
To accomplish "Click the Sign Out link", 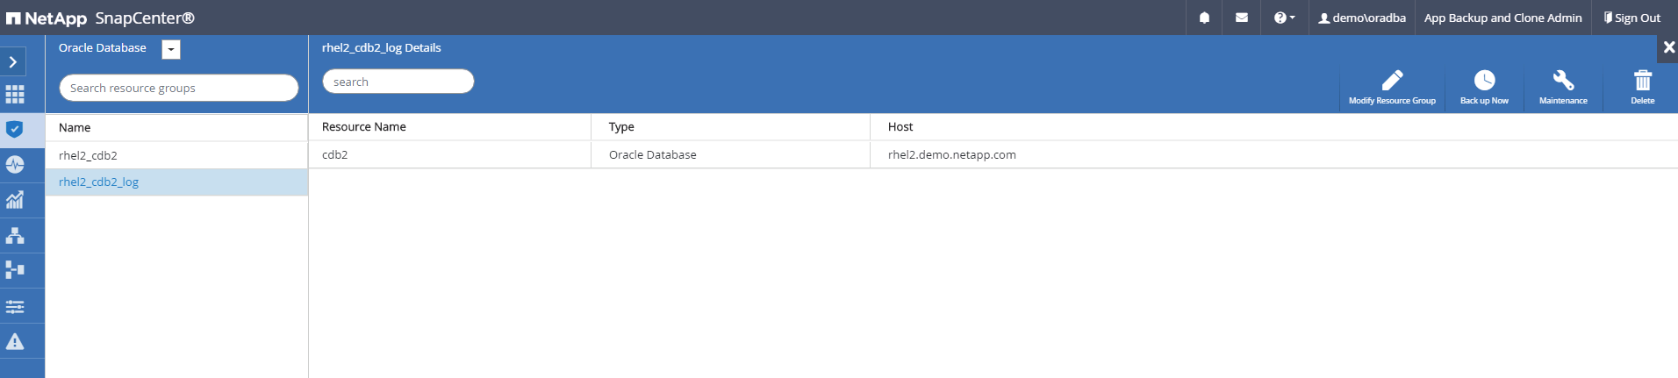I will click(1632, 18).
